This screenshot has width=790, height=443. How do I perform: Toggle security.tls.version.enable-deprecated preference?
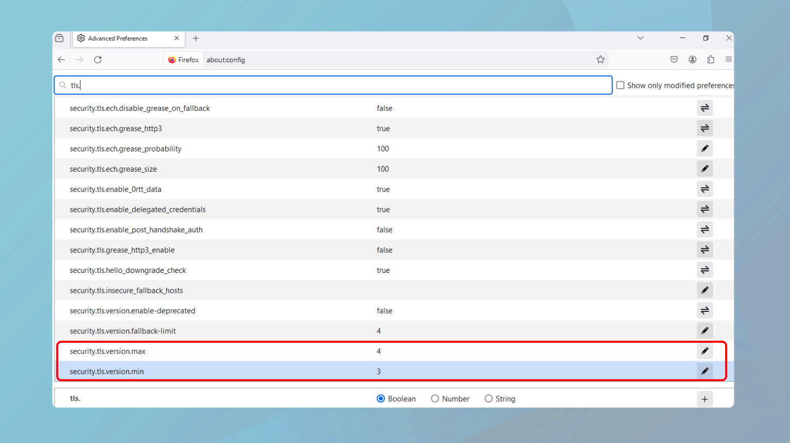pyautogui.click(x=705, y=310)
